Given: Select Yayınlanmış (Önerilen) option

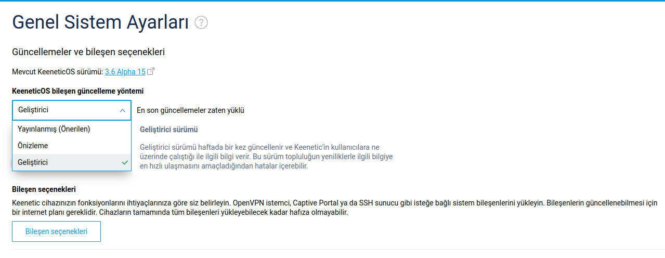Looking at the screenshot, I should [x=72, y=129].
